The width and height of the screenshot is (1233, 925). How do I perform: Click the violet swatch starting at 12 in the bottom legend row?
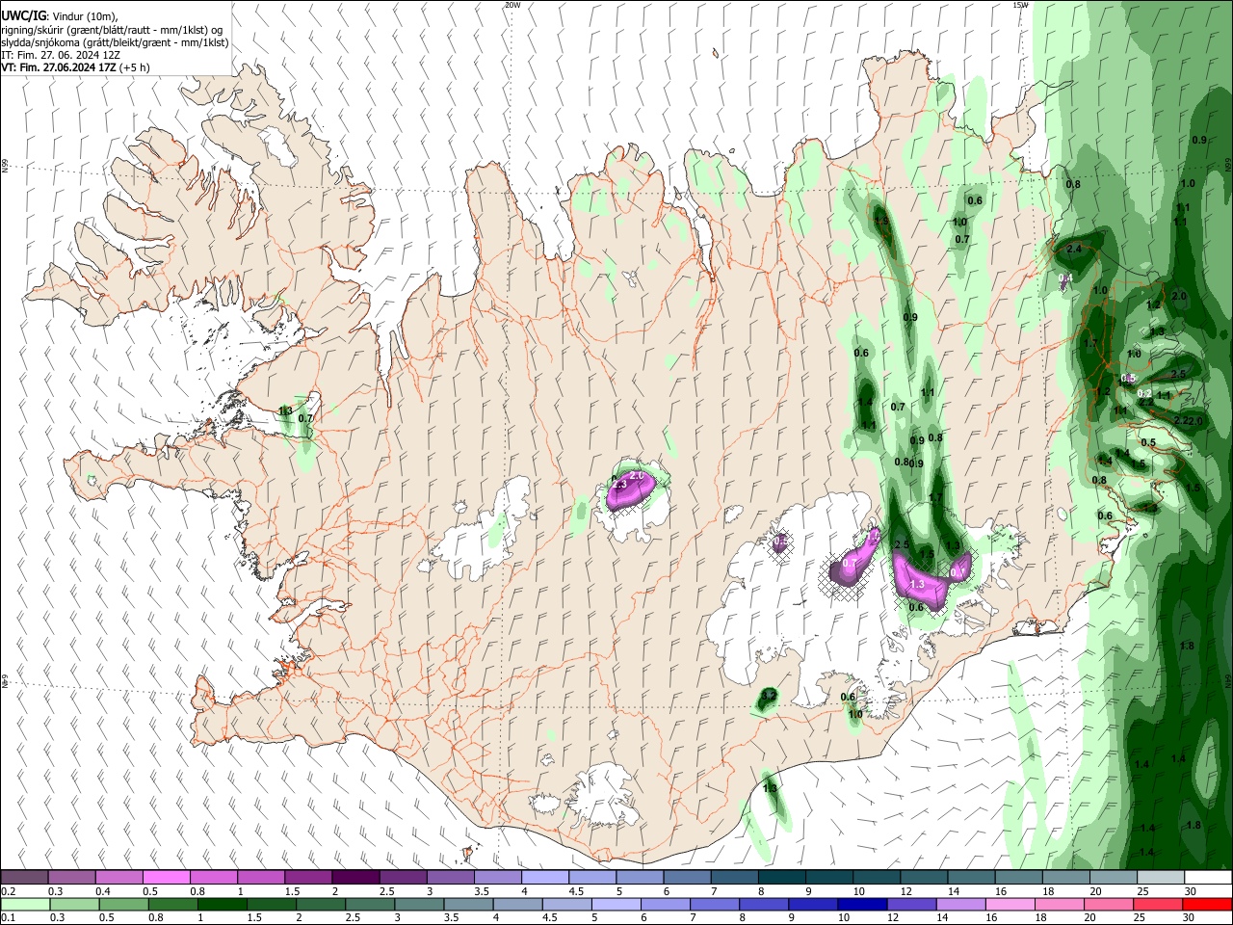tap(911, 904)
